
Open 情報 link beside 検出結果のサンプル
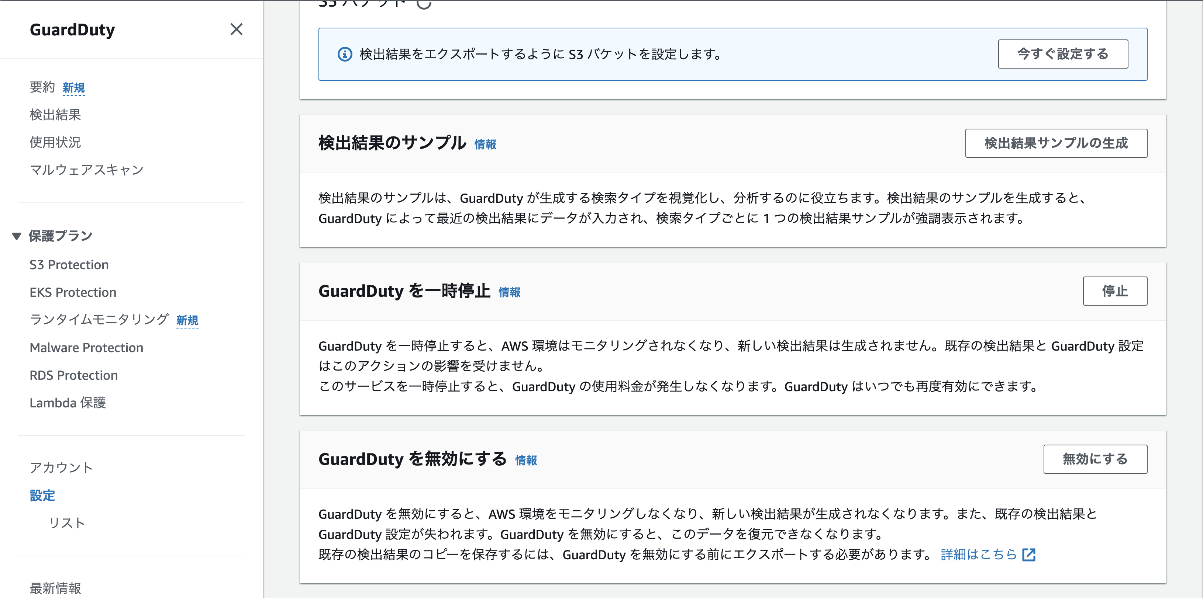485,145
